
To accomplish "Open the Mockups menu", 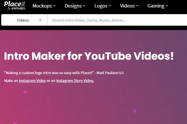I will (x=44, y=6).
